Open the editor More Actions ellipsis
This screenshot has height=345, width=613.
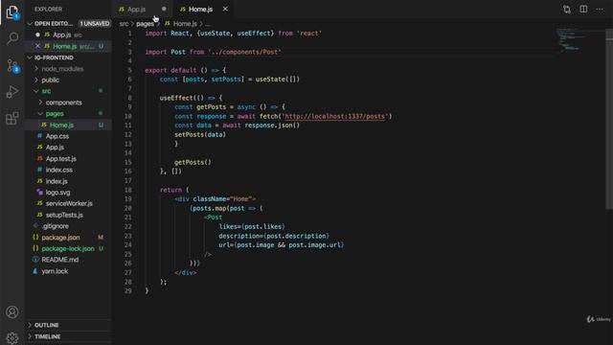(600, 9)
